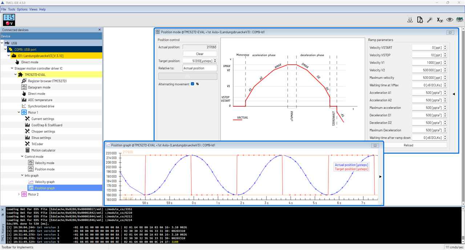Click the TMCL history log scrollbar
465x250 pixels.
(462, 225)
